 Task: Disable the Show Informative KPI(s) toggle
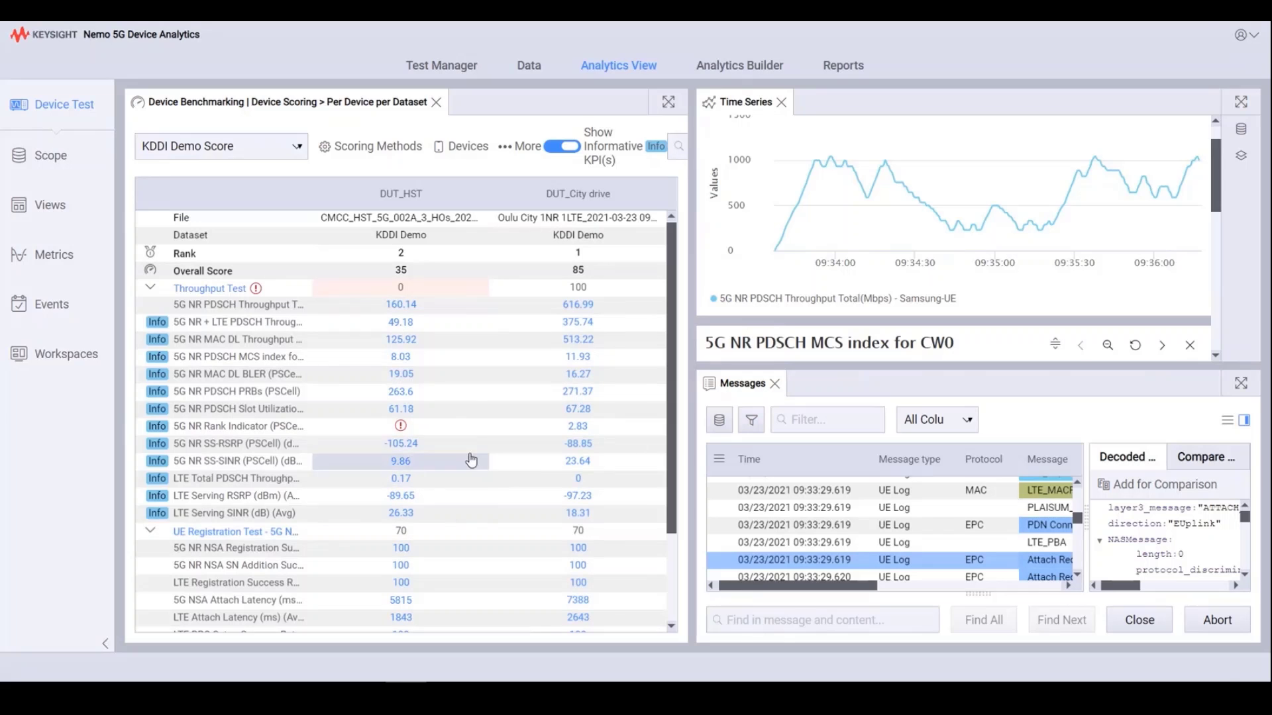pyautogui.click(x=562, y=146)
